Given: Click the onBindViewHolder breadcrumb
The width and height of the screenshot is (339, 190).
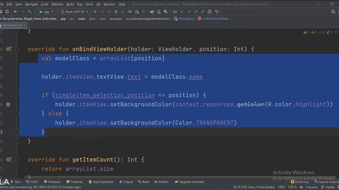Looking at the screenshot, I should [x=213, y=19].
